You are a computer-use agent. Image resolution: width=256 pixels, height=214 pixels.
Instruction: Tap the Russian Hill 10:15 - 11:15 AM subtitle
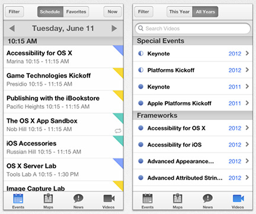[44, 152]
